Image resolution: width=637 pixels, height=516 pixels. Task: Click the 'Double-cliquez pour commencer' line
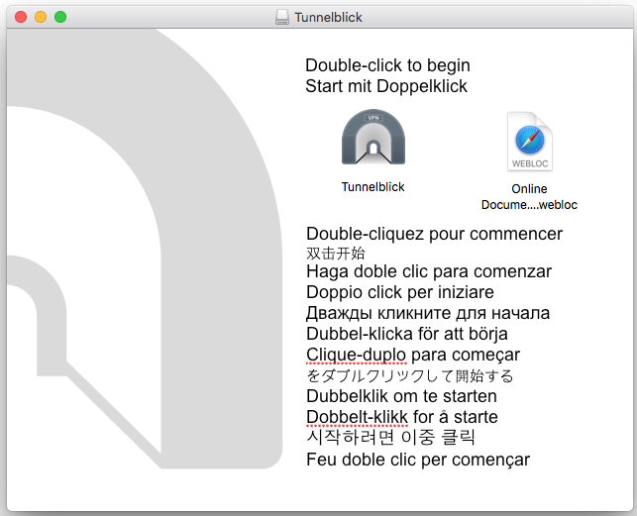click(x=434, y=234)
